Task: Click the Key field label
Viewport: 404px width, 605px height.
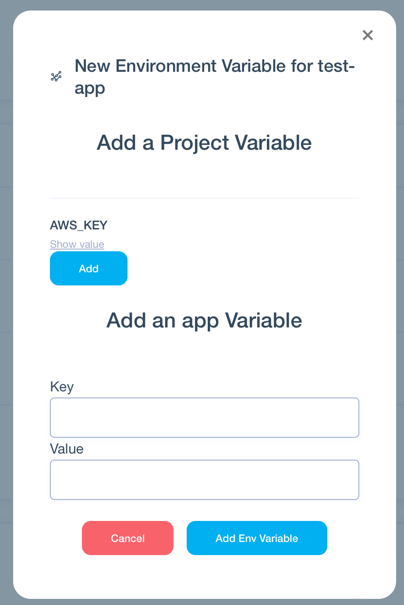Action: click(62, 387)
